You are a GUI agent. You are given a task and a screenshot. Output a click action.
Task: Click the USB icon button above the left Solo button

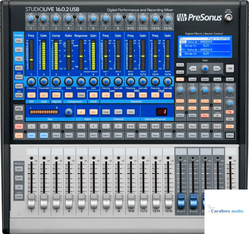(x=19, y=109)
